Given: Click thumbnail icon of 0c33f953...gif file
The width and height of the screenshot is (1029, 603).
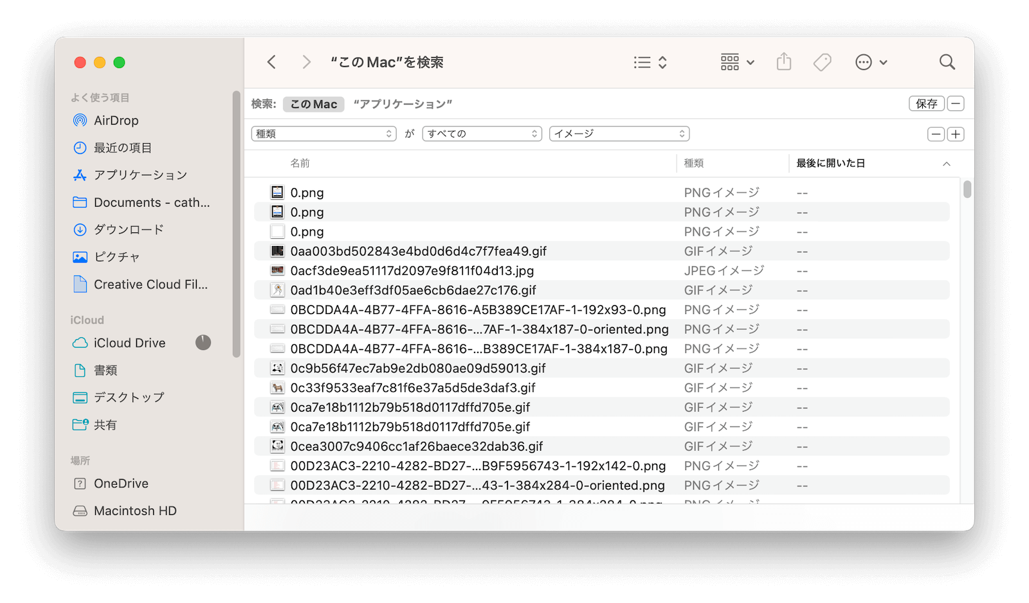Looking at the screenshot, I should coord(277,388).
